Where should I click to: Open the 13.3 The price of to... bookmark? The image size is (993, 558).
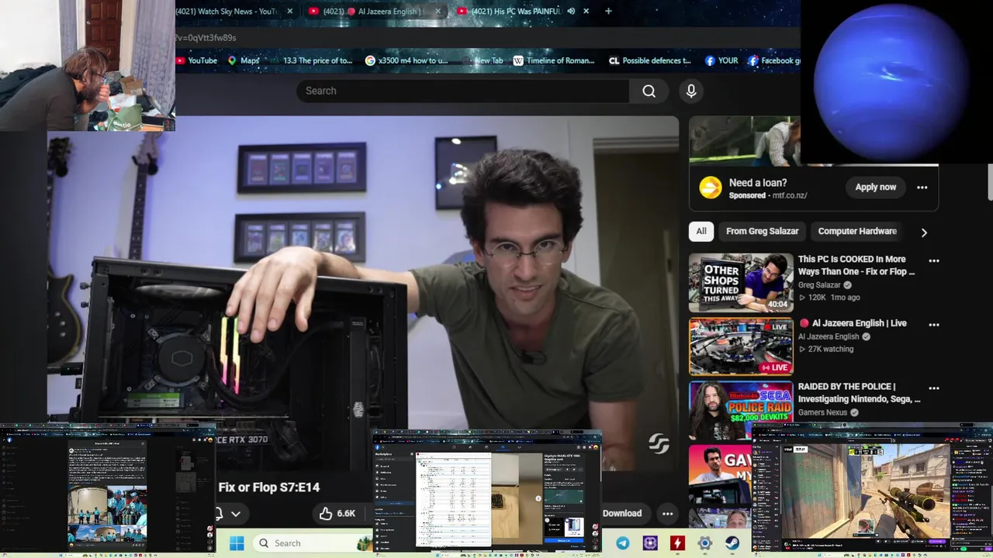(310, 60)
